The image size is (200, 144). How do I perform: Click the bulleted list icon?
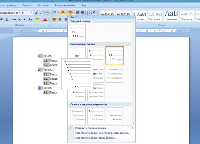tap(55, 13)
